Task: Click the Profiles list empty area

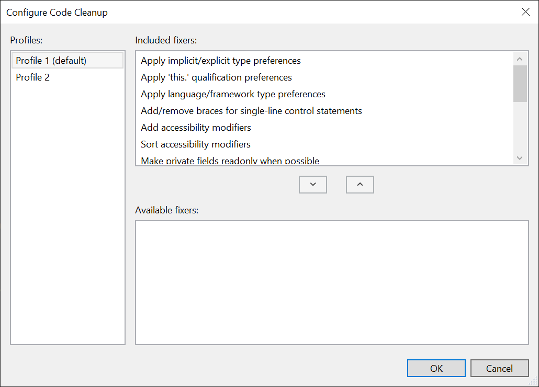Action: [67, 209]
